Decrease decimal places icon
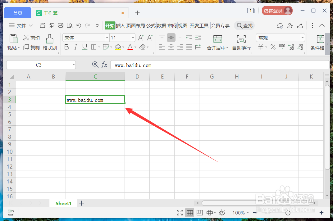The width and height of the screenshot is (333, 221). coord(300,47)
